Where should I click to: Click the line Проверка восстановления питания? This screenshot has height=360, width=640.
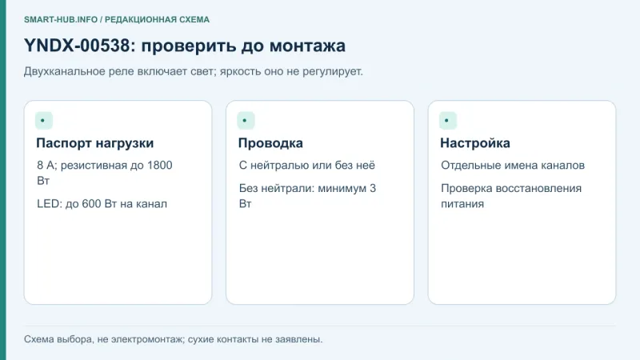511,196
